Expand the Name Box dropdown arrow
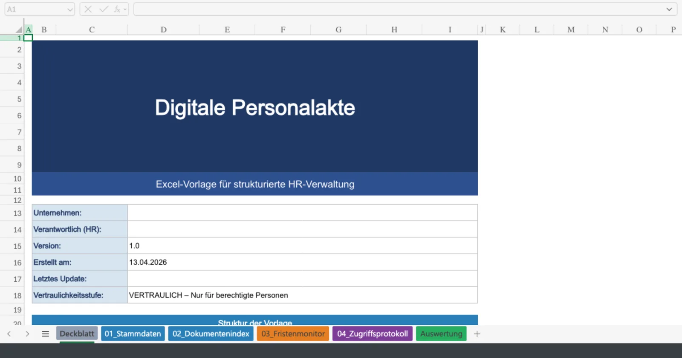Screen dimensions: 682x358 pyautogui.click(x=70, y=9)
